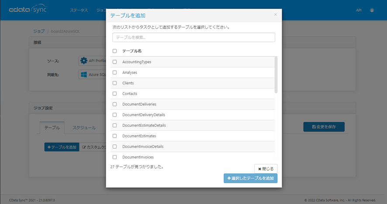Image resolution: width=387 pixels, height=204 pixels.
Task: Close the テーブルを追加 dialog with X icon
Action: point(275,14)
